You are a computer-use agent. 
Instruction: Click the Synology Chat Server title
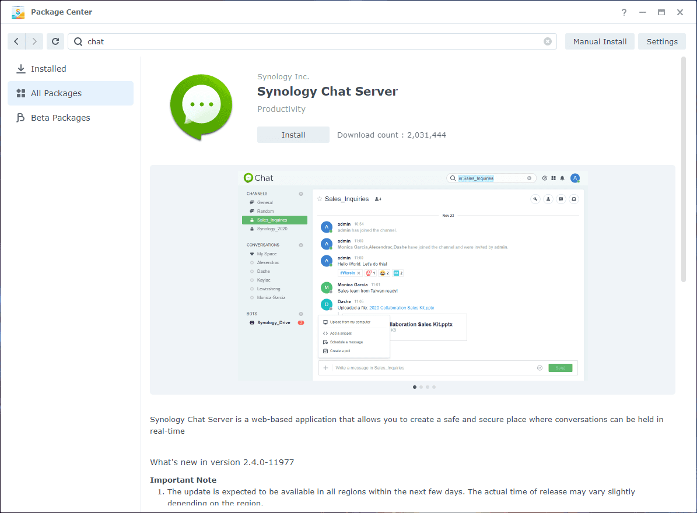tap(327, 91)
